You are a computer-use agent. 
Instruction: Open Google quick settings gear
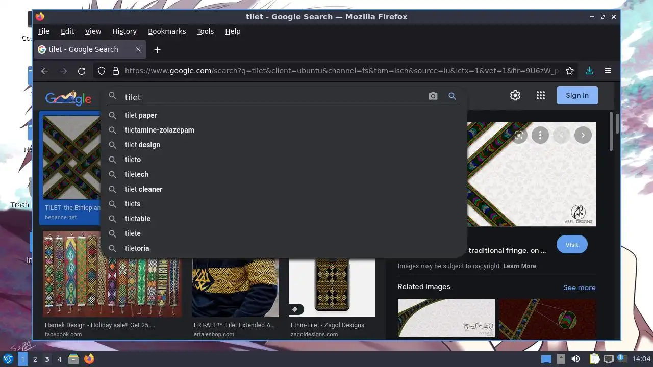[515, 95]
